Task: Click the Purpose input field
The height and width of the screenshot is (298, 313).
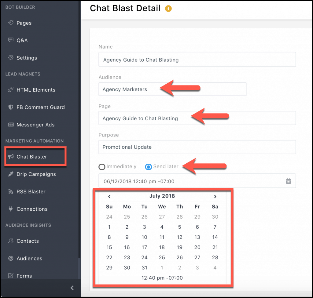Action: tap(197, 147)
